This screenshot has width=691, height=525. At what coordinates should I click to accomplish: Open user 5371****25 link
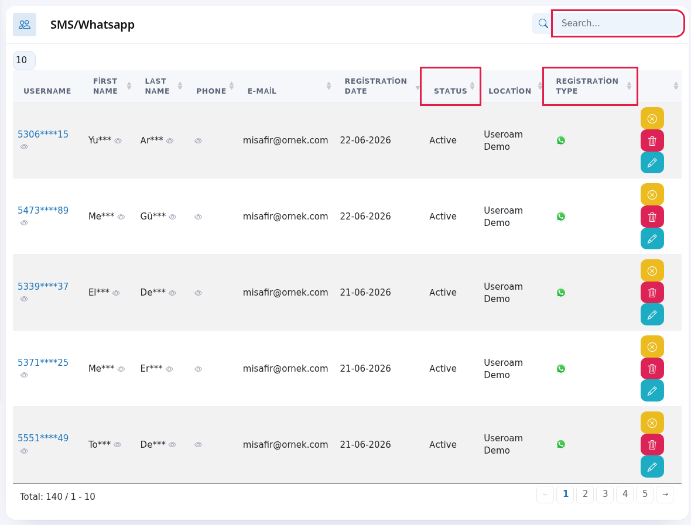coord(43,363)
